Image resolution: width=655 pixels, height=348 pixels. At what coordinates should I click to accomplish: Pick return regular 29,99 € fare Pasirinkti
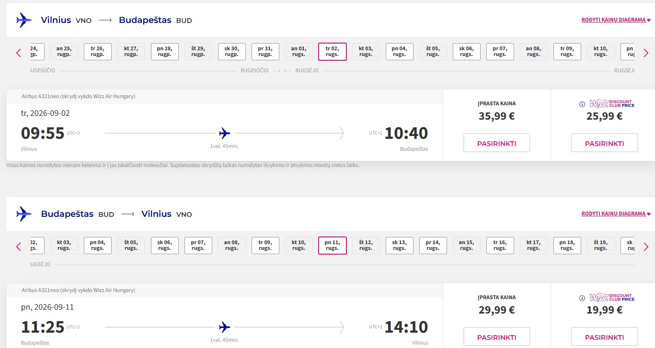click(x=497, y=337)
